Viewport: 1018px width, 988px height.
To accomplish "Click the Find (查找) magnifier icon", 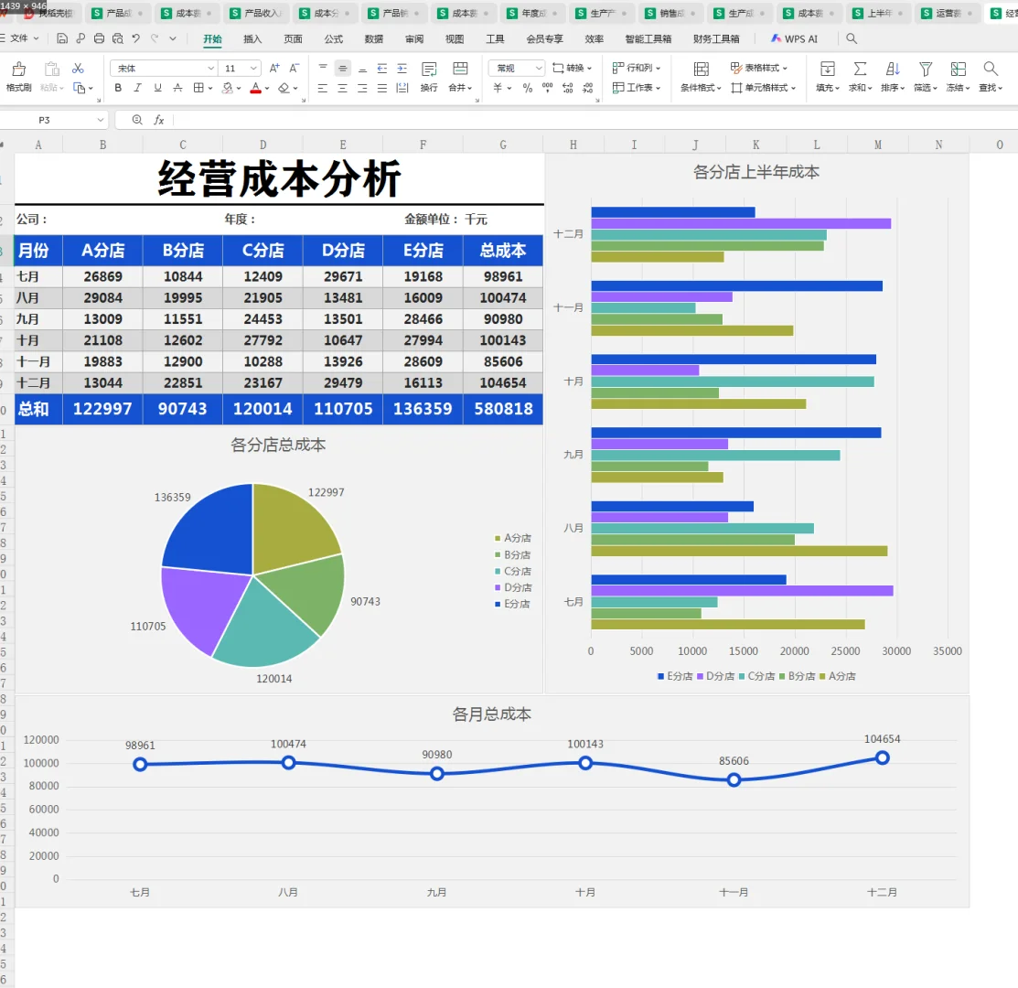I will coord(990,69).
